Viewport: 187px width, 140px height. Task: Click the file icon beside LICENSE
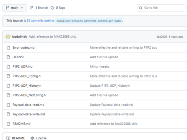(8, 57)
